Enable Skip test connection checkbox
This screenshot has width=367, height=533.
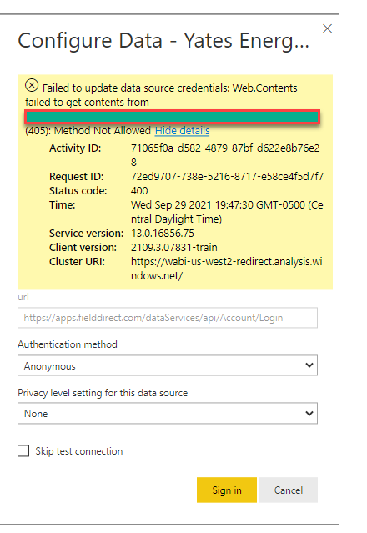pos(23,451)
